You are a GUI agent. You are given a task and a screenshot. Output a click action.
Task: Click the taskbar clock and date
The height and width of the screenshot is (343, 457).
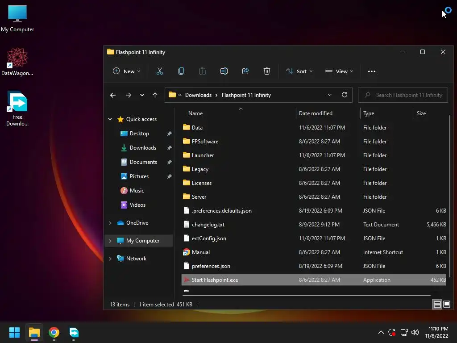437,332
